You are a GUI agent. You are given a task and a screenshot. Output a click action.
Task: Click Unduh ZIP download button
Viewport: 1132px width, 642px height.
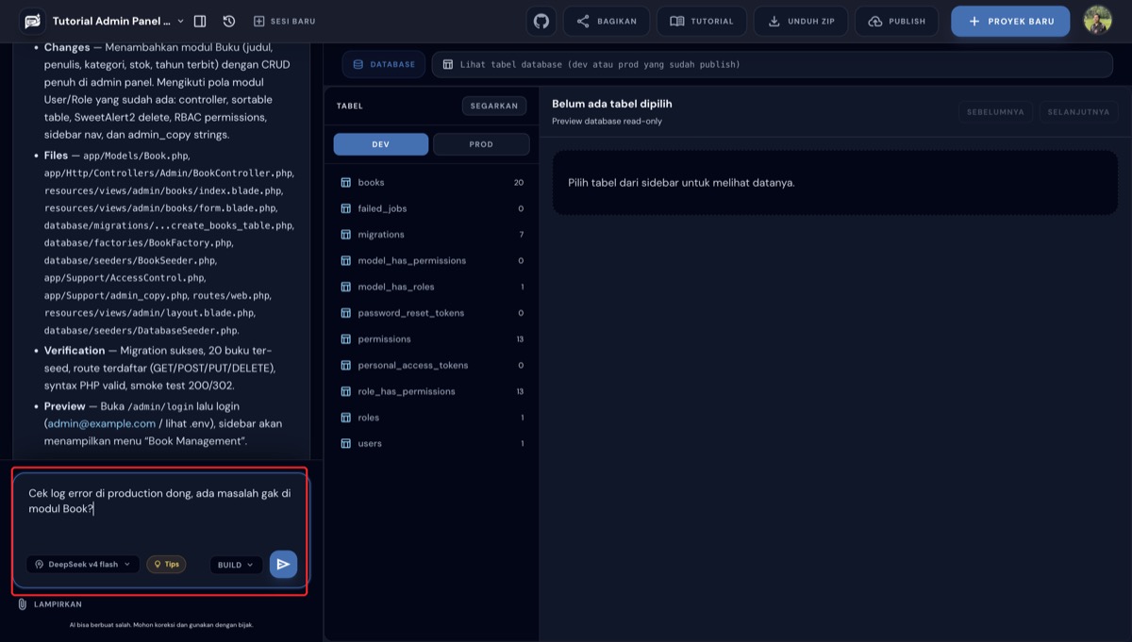pos(801,21)
